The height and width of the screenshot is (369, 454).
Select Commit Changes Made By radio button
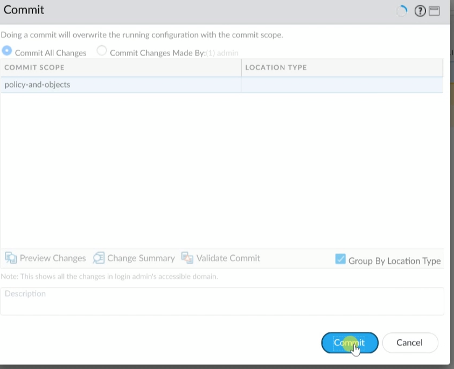click(102, 51)
